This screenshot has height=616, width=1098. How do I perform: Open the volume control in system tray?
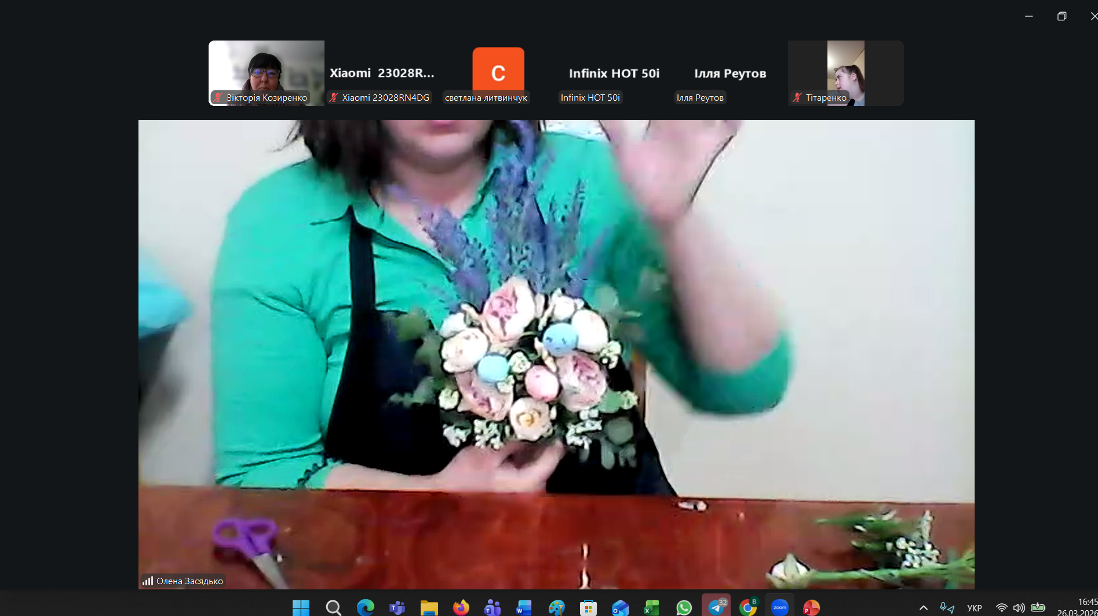click(x=1019, y=607)
